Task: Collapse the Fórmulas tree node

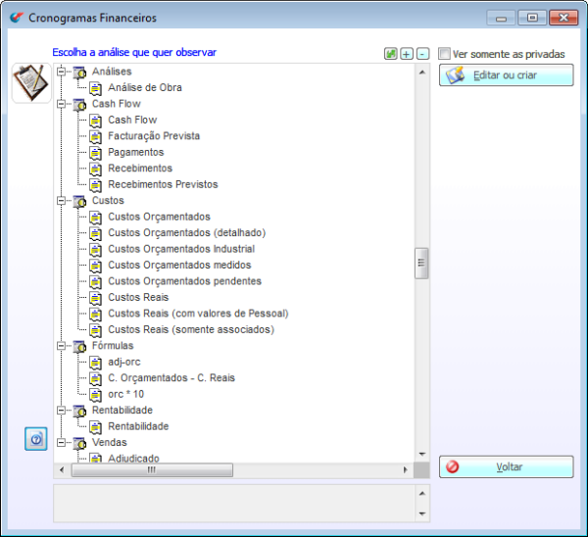Action: pos(61,346)
